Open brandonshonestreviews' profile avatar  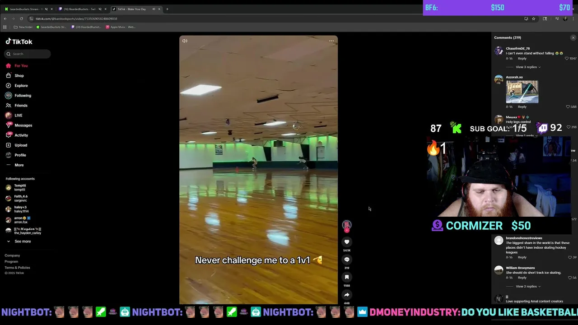499,241
